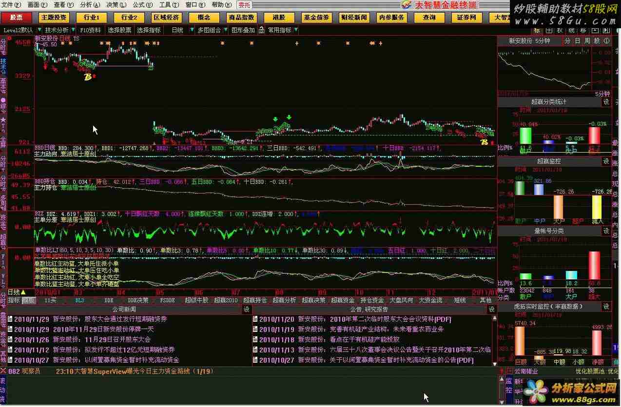Open the 文件 menu

11,4
